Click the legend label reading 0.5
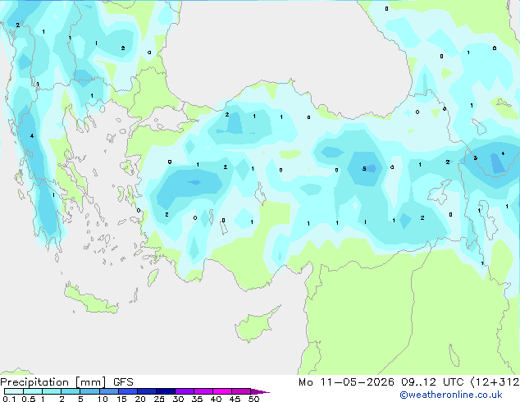This screenshot has width=520, height=402. coord(28,399)
